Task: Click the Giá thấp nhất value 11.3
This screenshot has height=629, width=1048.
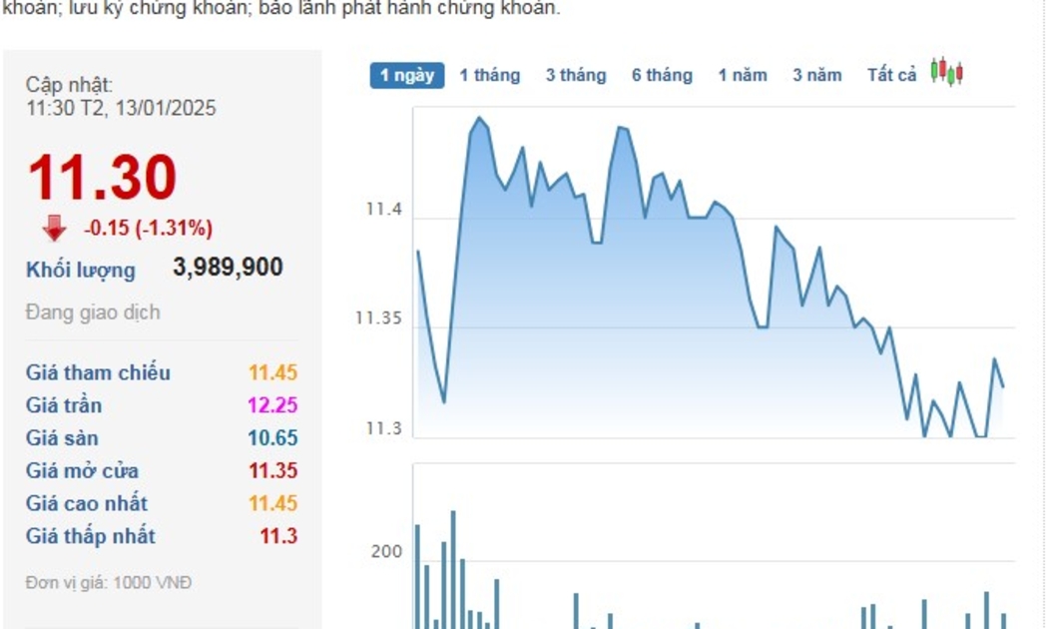Action: pos(278,536)
